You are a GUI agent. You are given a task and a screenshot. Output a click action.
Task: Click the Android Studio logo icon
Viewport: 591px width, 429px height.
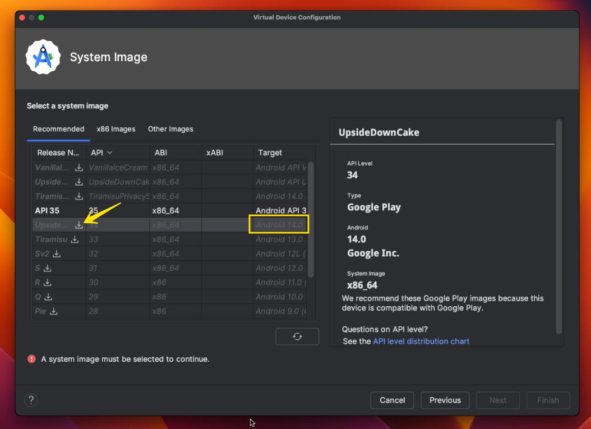[43, 57]
